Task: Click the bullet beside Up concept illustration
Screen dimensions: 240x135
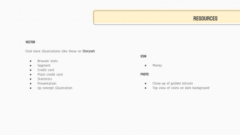Action: coord(30,88)
